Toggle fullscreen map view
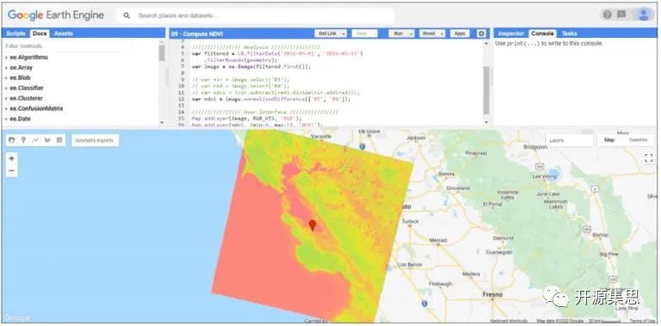 648,158
